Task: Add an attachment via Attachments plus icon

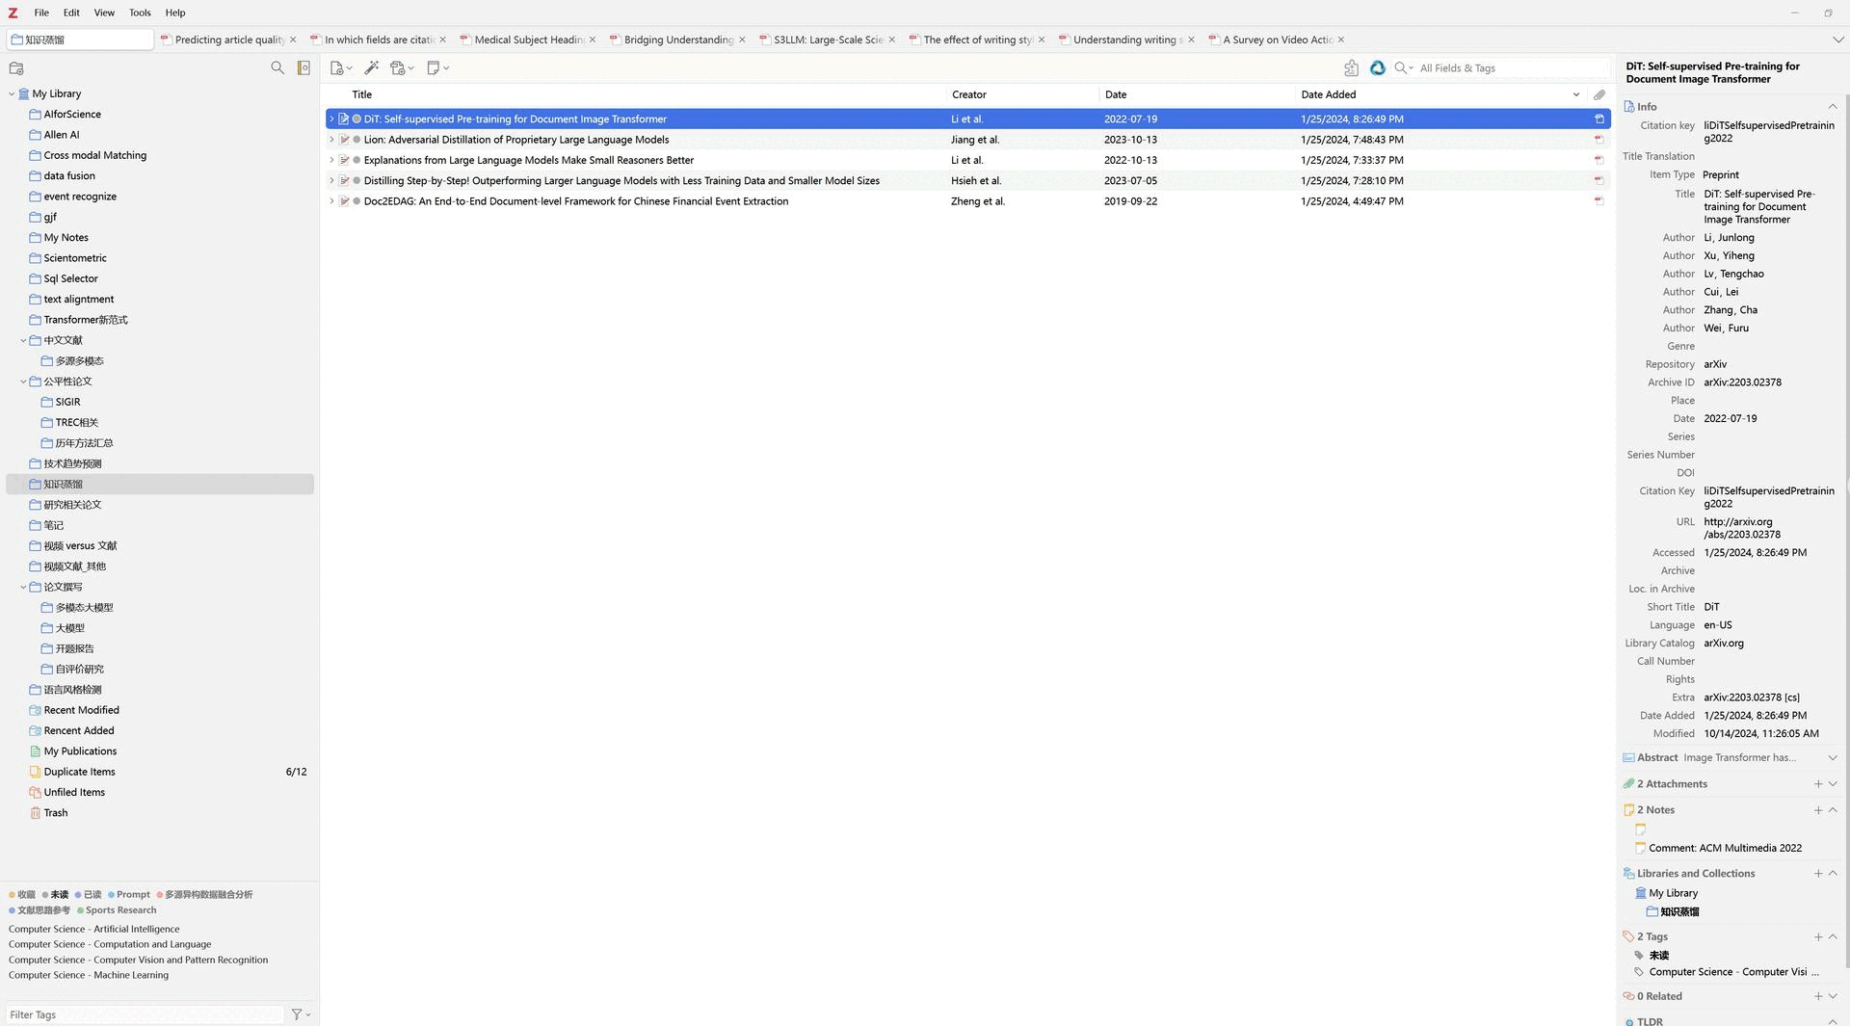Action: coord(1818,785)
